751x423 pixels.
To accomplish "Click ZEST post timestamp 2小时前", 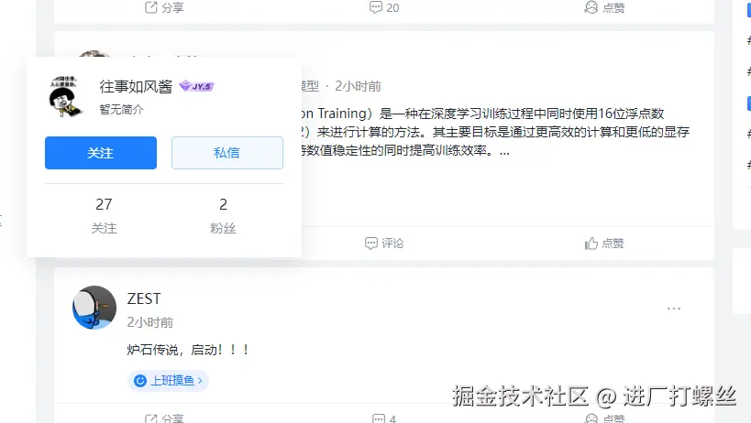I will [149, 322].
